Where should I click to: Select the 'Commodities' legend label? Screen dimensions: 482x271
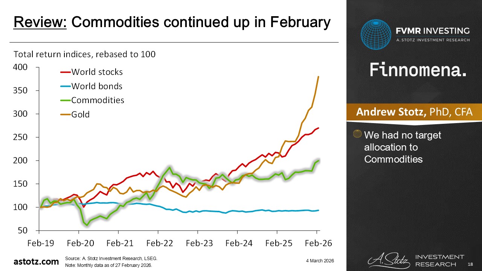(x=98, y=100)
